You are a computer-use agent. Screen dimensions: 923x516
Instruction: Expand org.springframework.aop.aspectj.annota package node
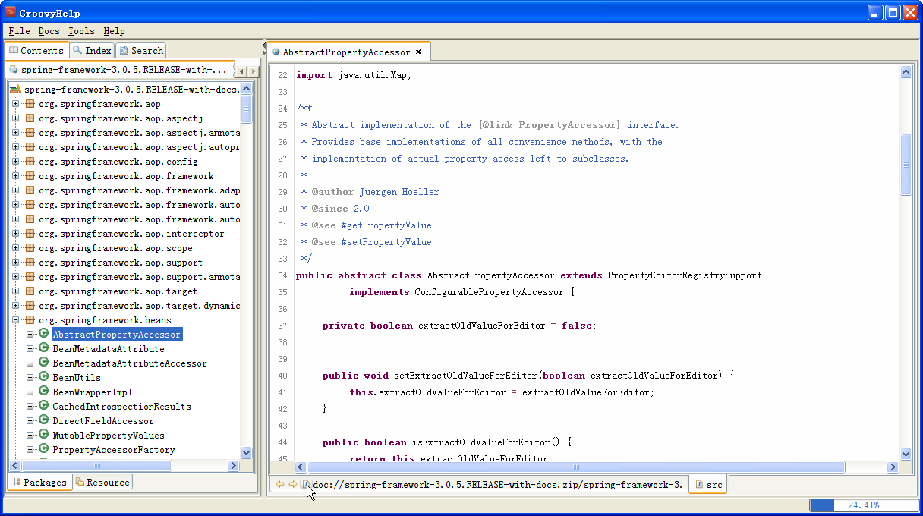click(16, 133)
